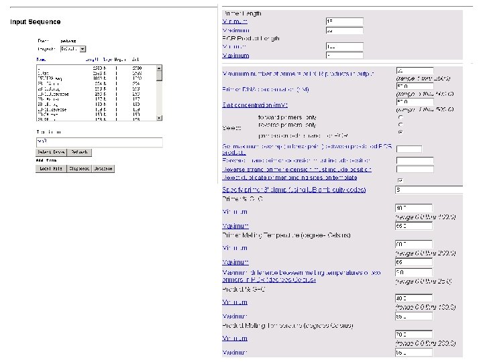This screenshot has height=362, width=483.
Task: Click the button left of Refresh
Action: 51,152
